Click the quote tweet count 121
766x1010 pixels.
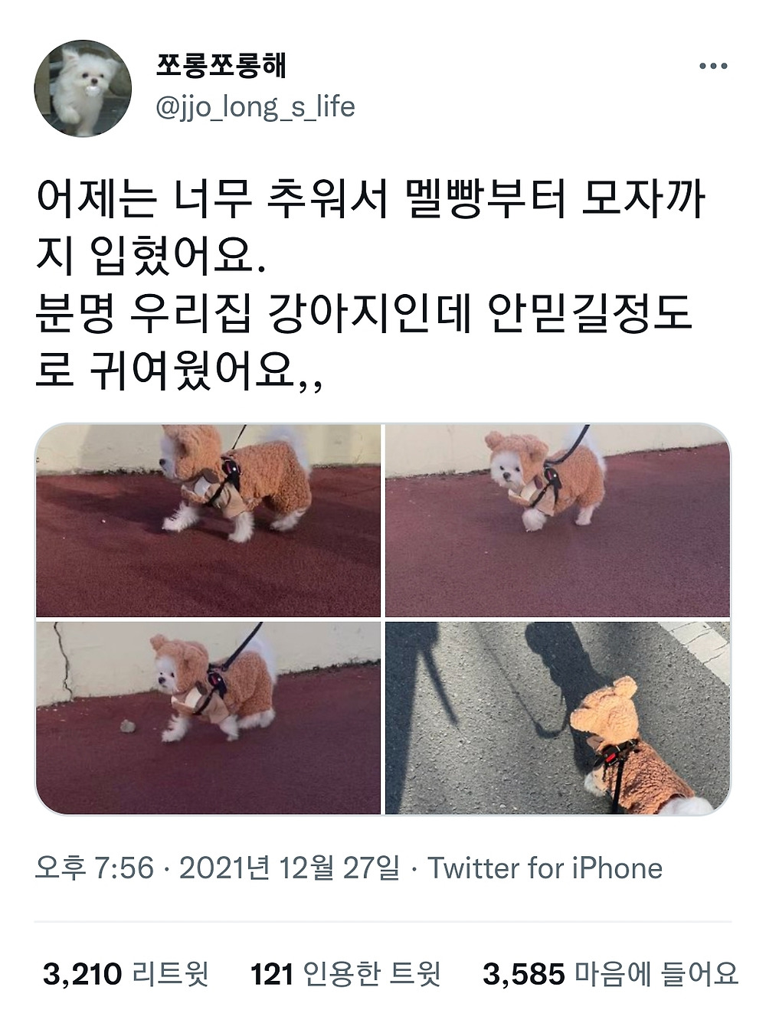(x=272, y=974)
